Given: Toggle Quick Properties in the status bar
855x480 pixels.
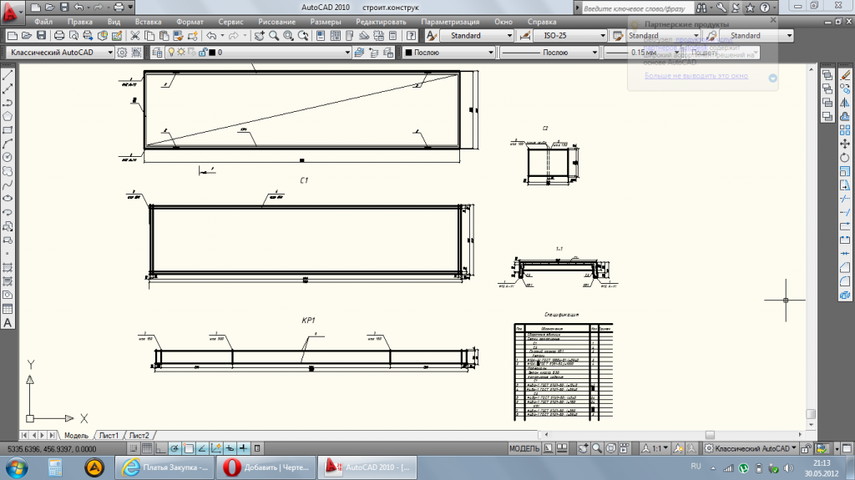Looking at the screenshot, I should pyautogui.click(x=257, y=448).
